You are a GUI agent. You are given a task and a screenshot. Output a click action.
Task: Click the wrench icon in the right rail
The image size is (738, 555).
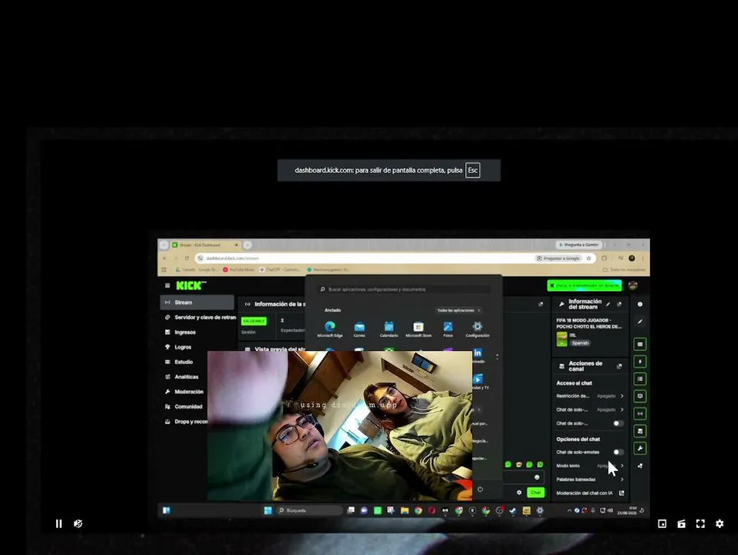coord(640,449)
